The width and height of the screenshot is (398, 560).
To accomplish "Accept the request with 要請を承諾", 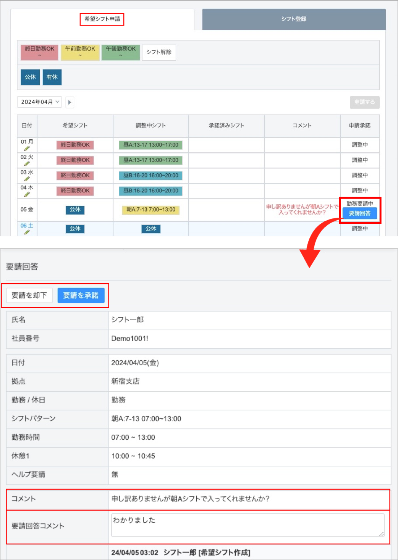I will coord(81,295).
